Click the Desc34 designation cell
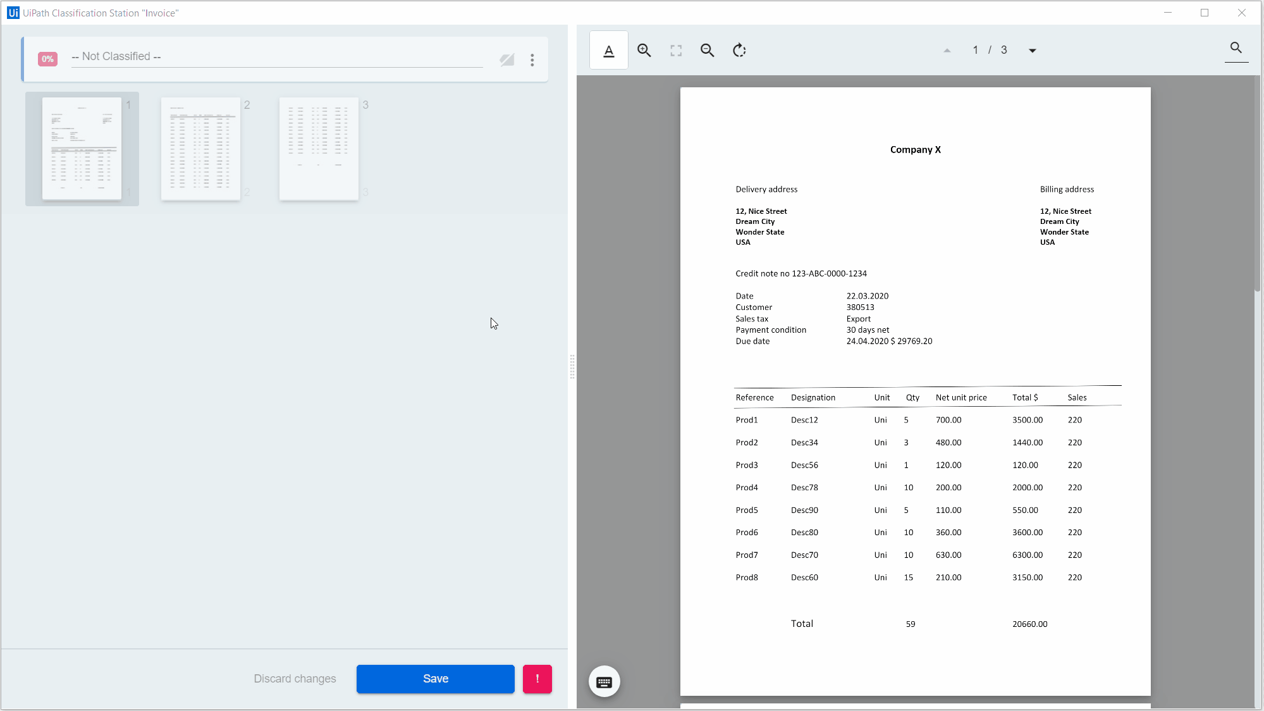1264x711 pixels. [804, 443]
